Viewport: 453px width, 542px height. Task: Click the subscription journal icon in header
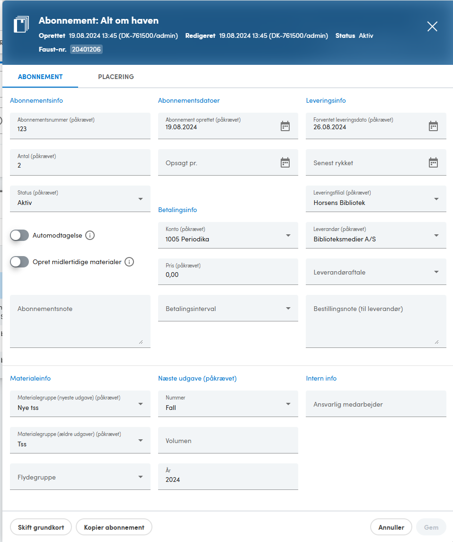tap(21, 24)
